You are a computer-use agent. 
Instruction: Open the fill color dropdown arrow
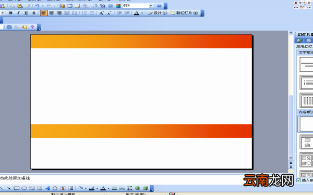(x=86, y=188)
